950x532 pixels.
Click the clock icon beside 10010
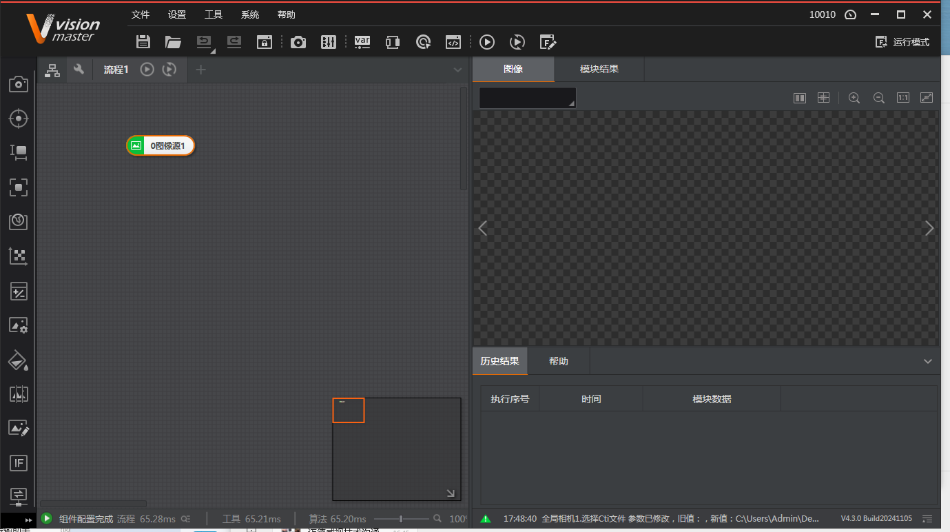pos(850,14)
